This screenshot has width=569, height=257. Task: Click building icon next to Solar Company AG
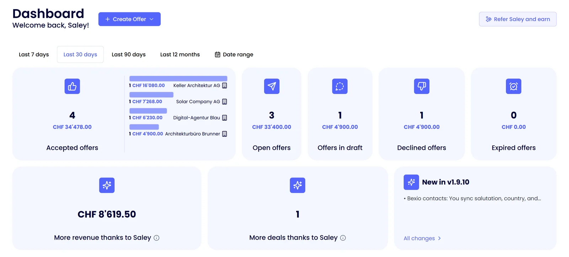pyautogui.click(x=224, y=102)
